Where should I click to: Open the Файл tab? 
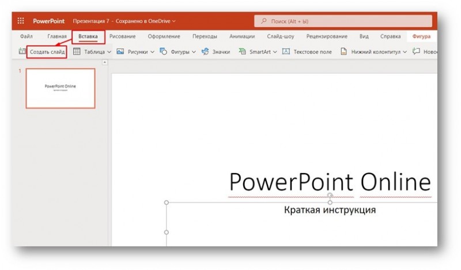point(27,36)
